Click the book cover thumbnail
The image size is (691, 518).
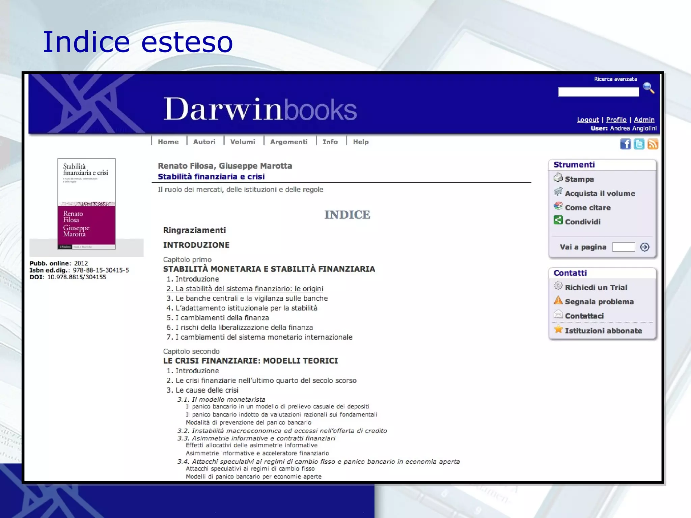[86, 204]
